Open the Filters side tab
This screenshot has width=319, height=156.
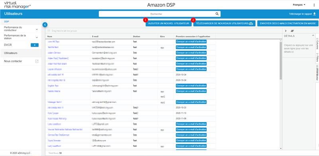tap(317, 57)
